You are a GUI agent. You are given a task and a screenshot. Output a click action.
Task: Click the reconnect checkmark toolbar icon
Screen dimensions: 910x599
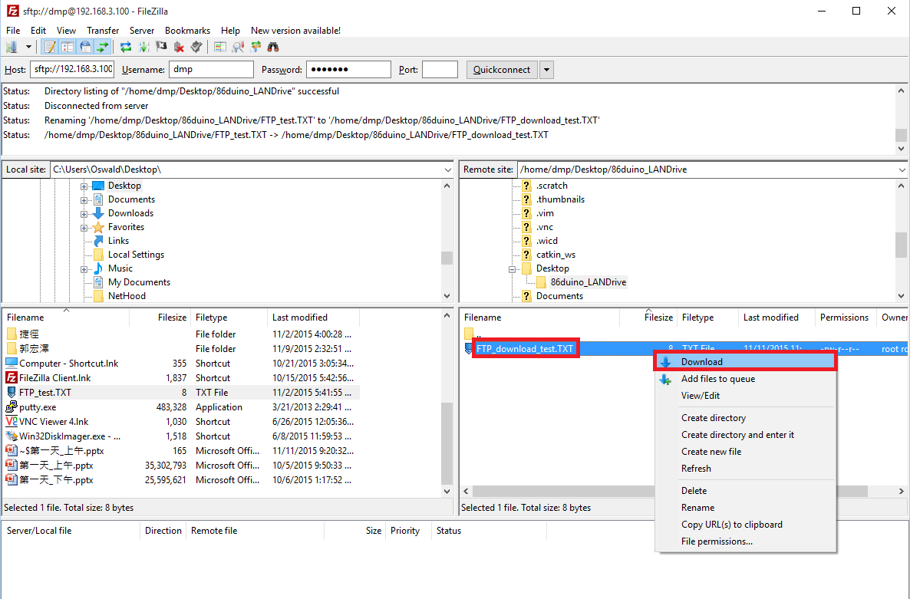[196, 47]
